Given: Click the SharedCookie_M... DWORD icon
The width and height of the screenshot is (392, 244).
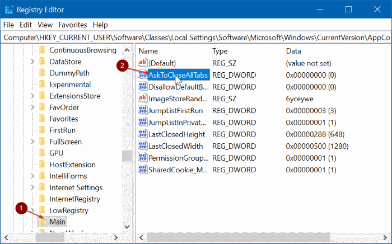Looking at the screenshot, I should tap(143, 170).
